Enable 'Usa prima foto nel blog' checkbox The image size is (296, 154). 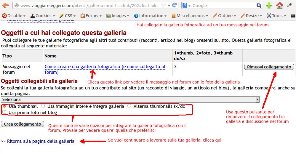pos(4,112)
